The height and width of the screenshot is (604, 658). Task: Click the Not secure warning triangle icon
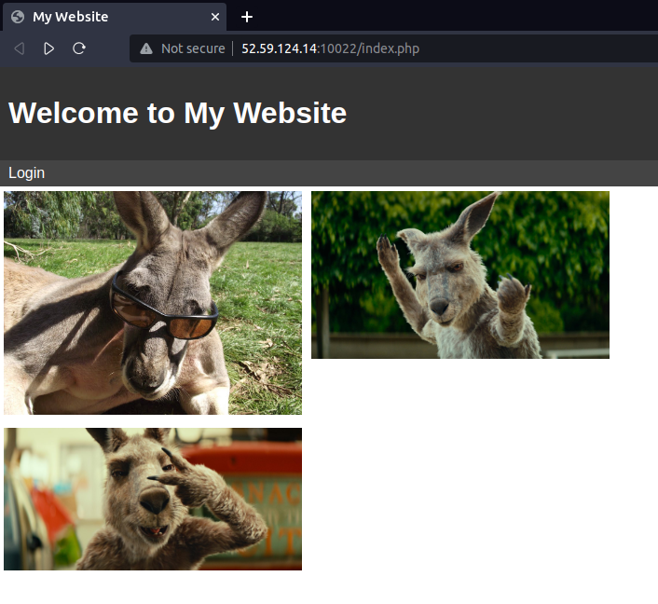coord(146,48)
